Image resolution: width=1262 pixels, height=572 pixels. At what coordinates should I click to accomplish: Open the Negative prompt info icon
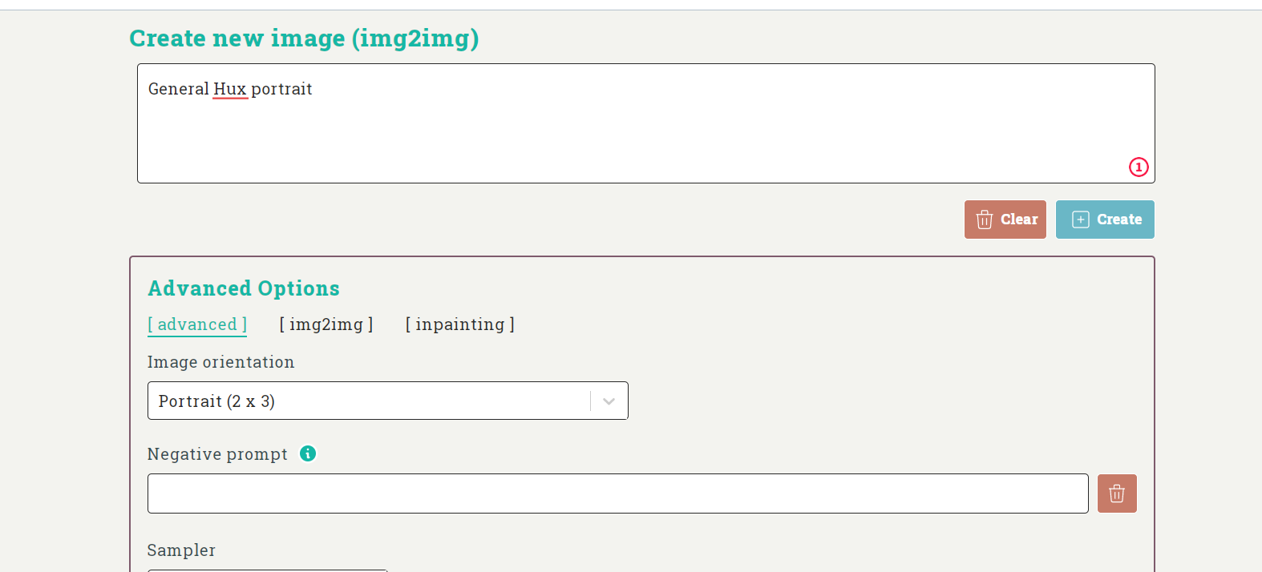tap(308, 453)
